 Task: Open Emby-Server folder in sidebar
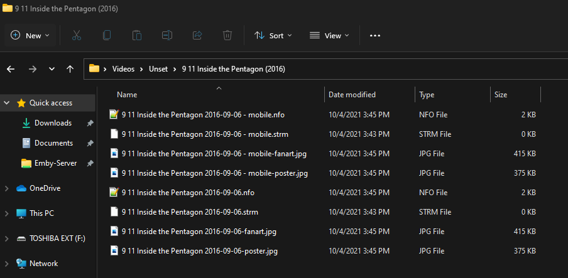pos(55,163)
